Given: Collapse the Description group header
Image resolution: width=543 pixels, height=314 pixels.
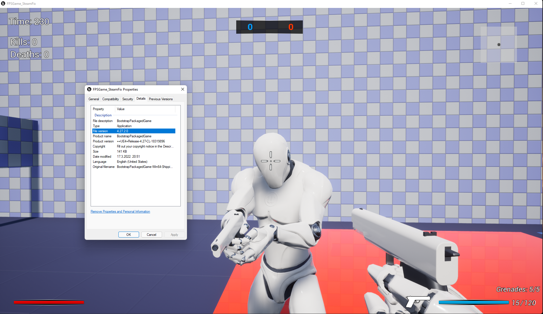Looking at the screenshot, I should (103, 115).
